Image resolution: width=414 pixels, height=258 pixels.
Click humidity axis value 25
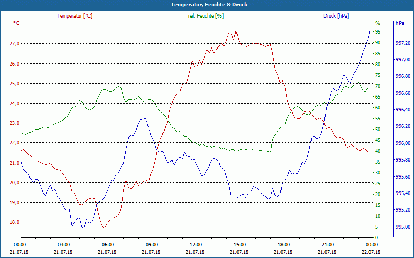coord(378,184)
